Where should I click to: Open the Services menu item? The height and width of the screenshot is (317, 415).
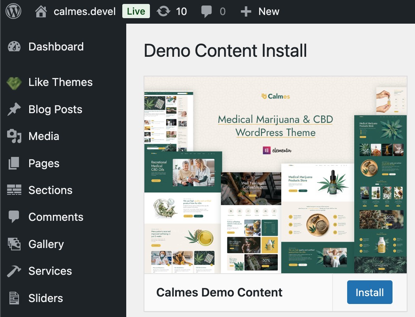coord(50,271)
